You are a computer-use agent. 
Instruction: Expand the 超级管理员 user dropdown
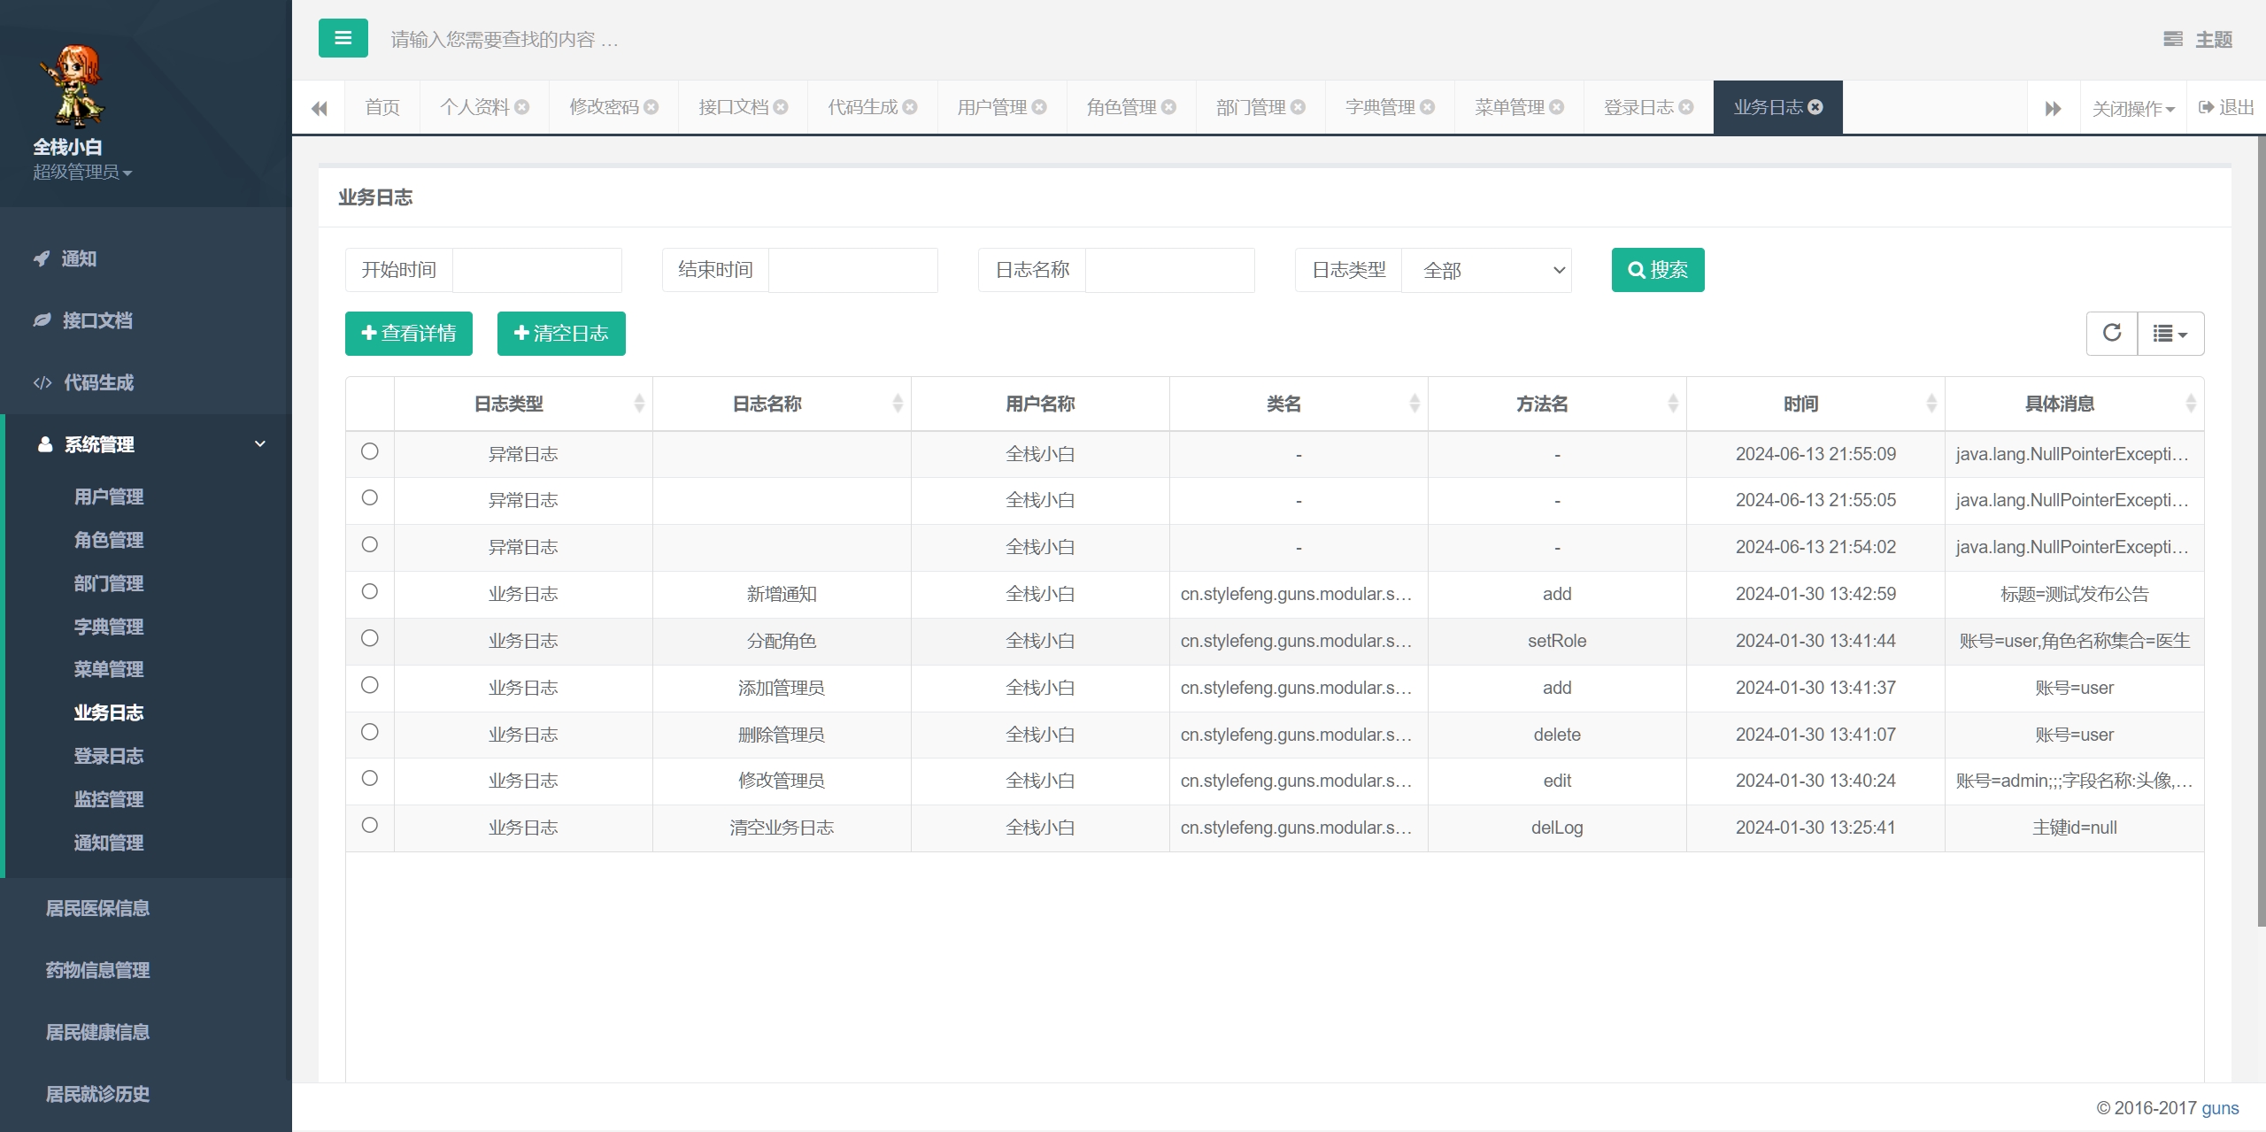tap(82, 172)
